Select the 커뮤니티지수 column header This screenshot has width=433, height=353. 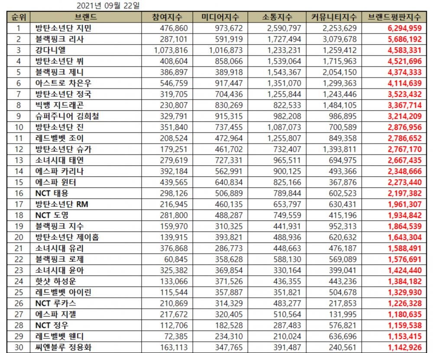click(334, 17)
